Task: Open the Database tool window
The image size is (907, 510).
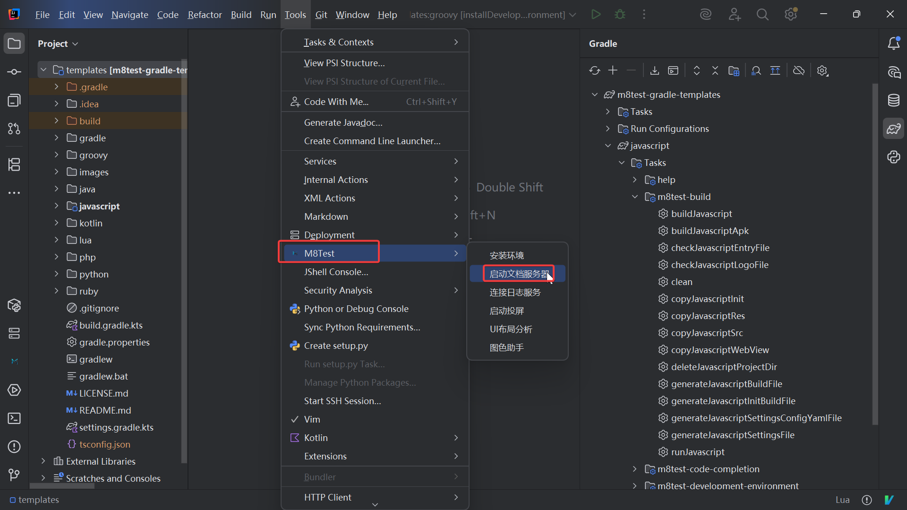Action: [x=893, y=100]
